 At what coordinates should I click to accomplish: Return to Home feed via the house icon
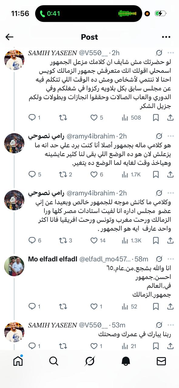click(x=18, y=361)
